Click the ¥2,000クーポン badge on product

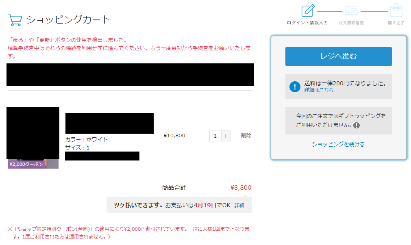pyautogui.click(x=26, y=164)
